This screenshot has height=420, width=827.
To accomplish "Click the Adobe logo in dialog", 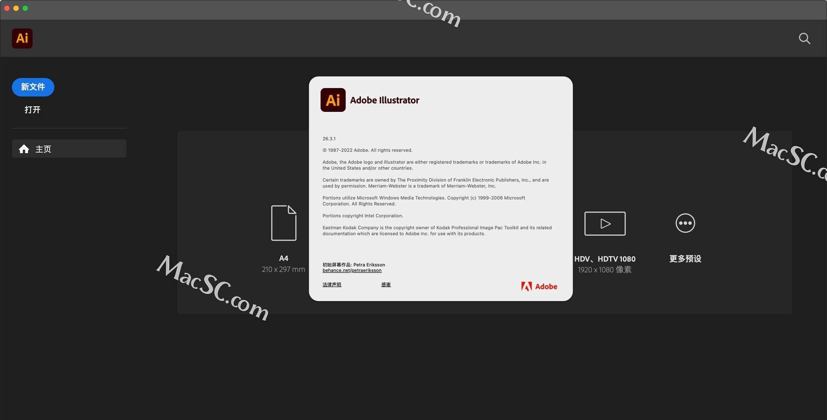I will pos(539,286).
